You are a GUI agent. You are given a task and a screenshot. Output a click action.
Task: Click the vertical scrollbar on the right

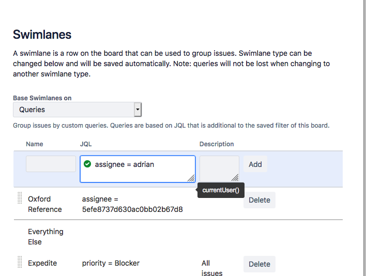pyautogui.click(x=364, y=138)
